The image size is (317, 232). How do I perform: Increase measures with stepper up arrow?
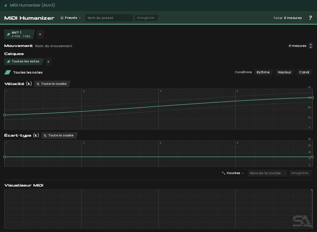[x=311, y=44]
